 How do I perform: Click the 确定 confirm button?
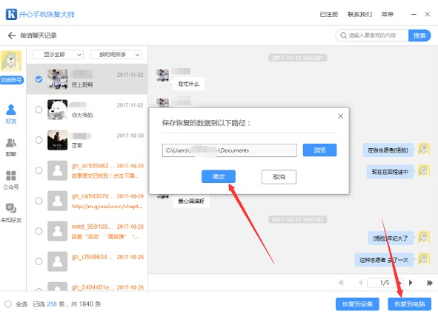[219, 177]
